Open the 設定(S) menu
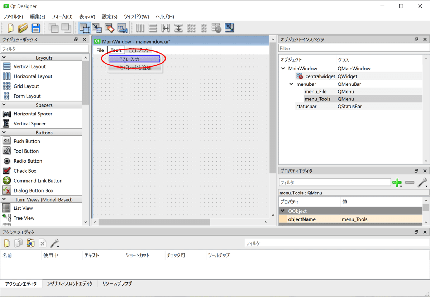430x297 pixels. 110,16
